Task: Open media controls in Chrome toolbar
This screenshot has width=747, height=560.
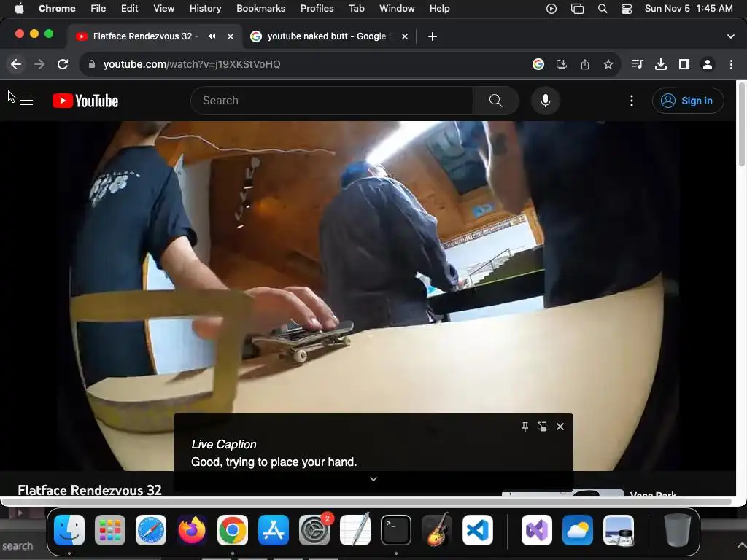Action: pyautogui.click(x=637, y=64)
